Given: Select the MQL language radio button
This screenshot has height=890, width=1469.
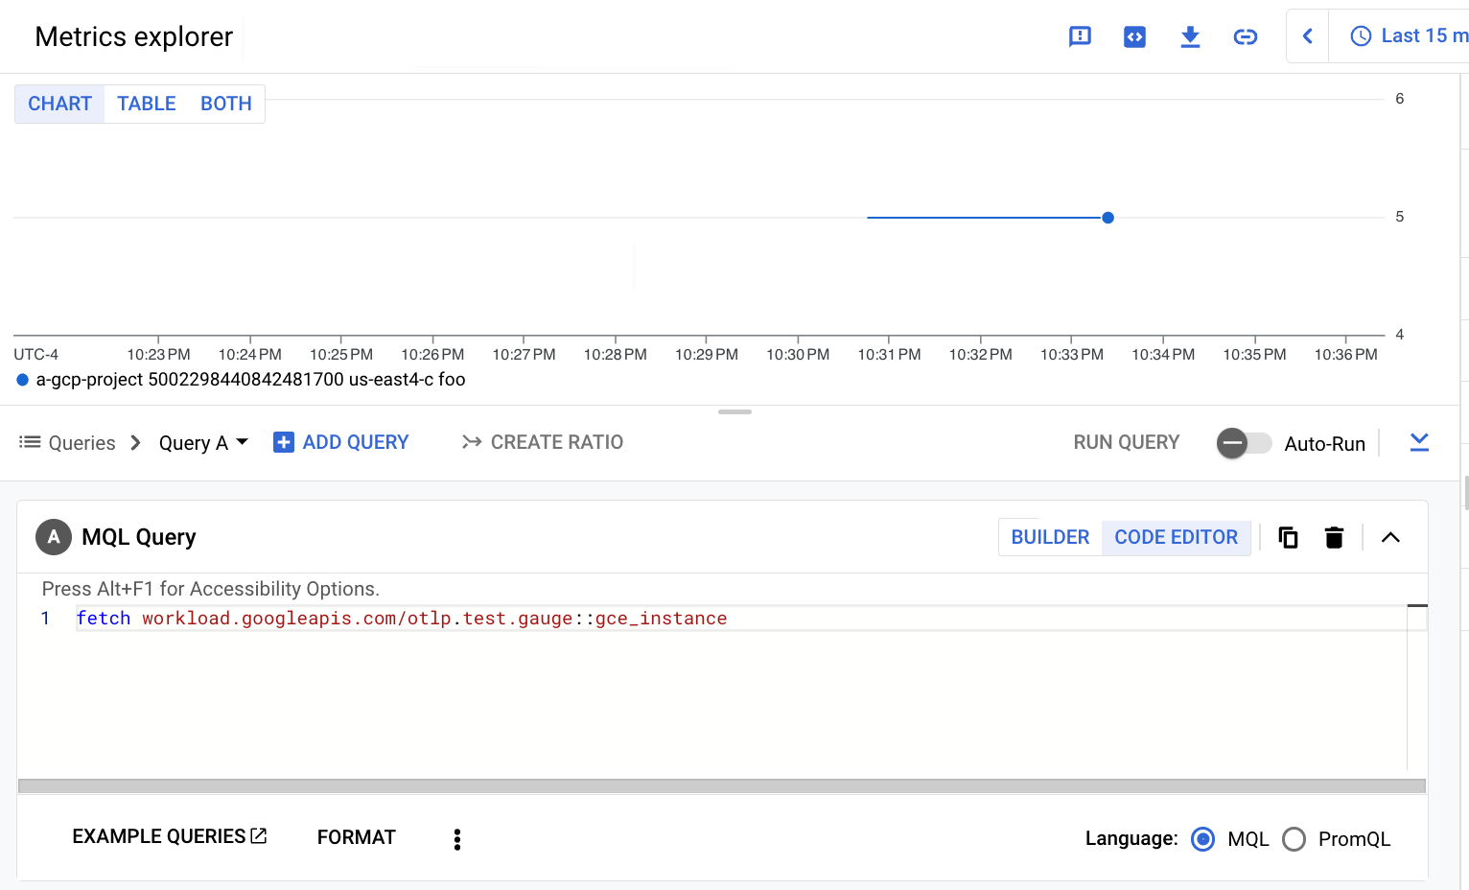Looking at the screenshot, I should point(1202,839).
